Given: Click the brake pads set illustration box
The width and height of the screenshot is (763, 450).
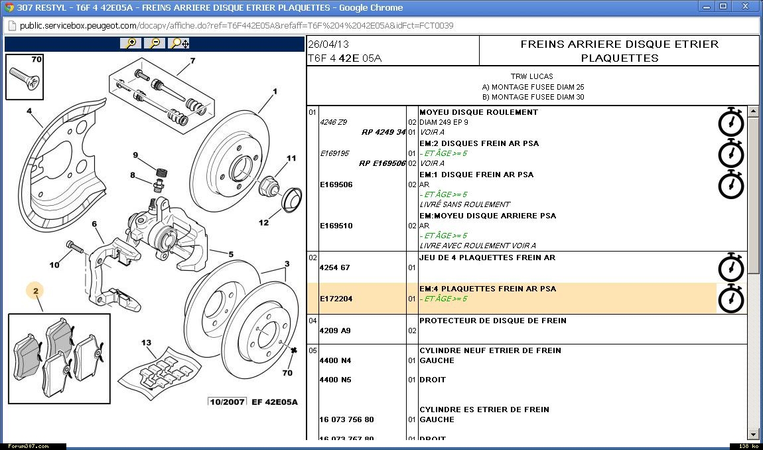Looking at the screenshot, I should (x=59, y=358).
